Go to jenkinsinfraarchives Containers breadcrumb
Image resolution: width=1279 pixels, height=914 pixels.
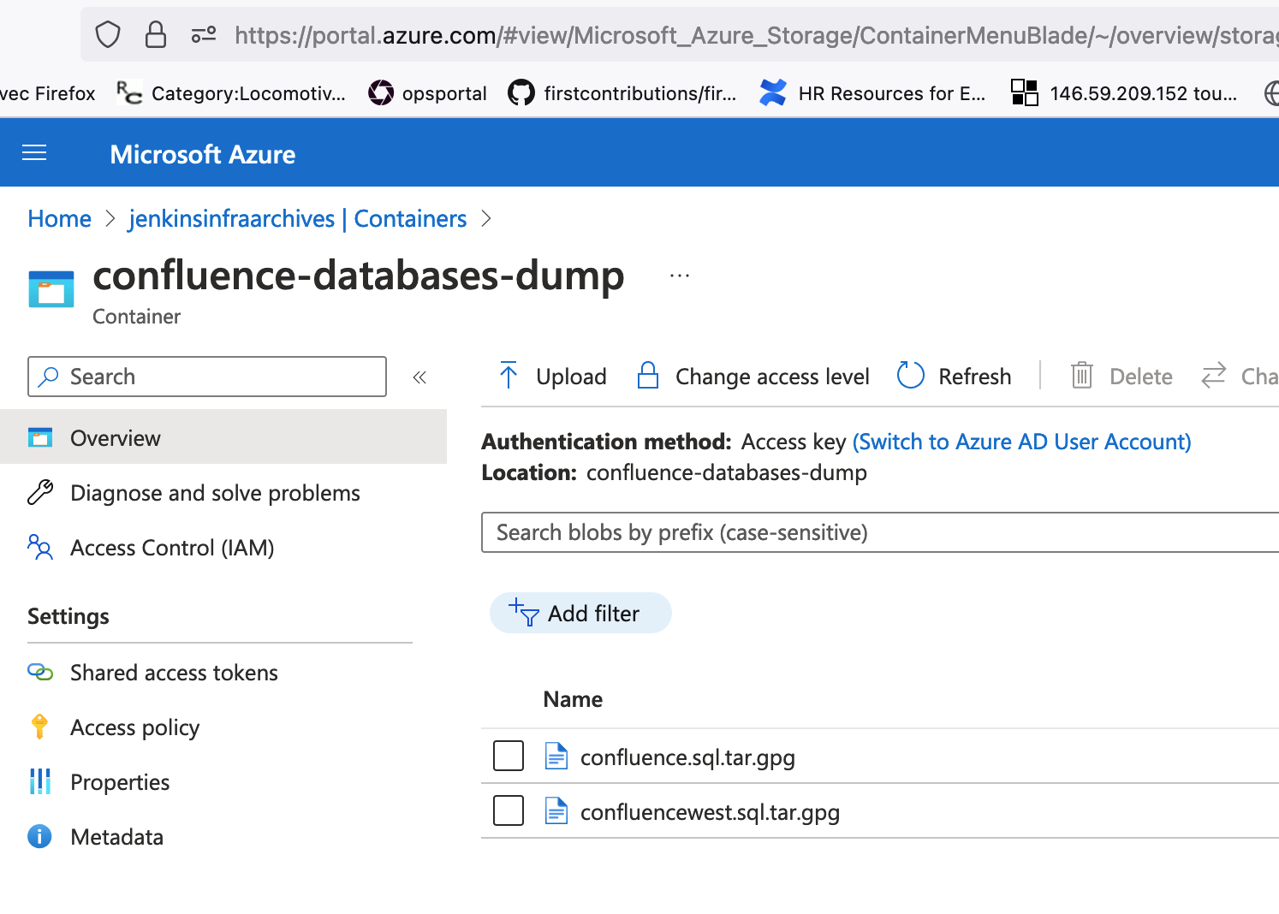pos(297,218)
